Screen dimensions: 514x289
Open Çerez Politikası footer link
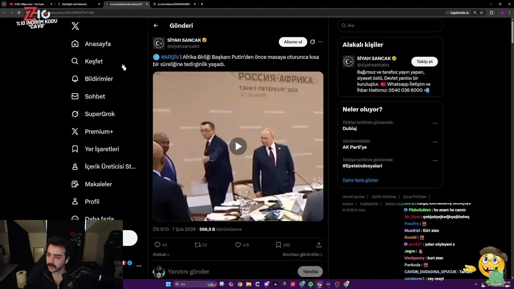[414, 197]
